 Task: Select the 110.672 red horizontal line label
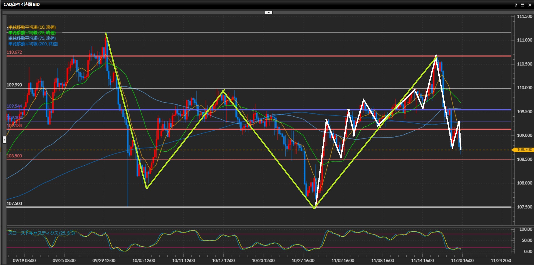pos(14,52)
